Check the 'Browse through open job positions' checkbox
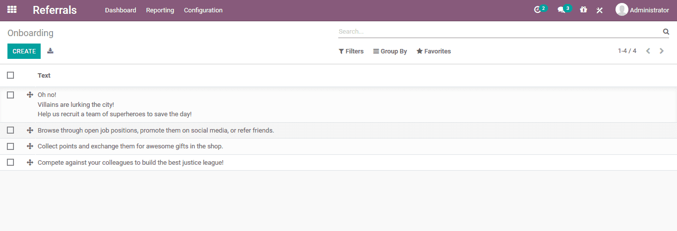 point(10,130)
